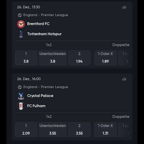The width and height of the screenshot is (144, 144).
Task: Pick 1 Oder X odds 1.31
Action: [x=105, y=130]
